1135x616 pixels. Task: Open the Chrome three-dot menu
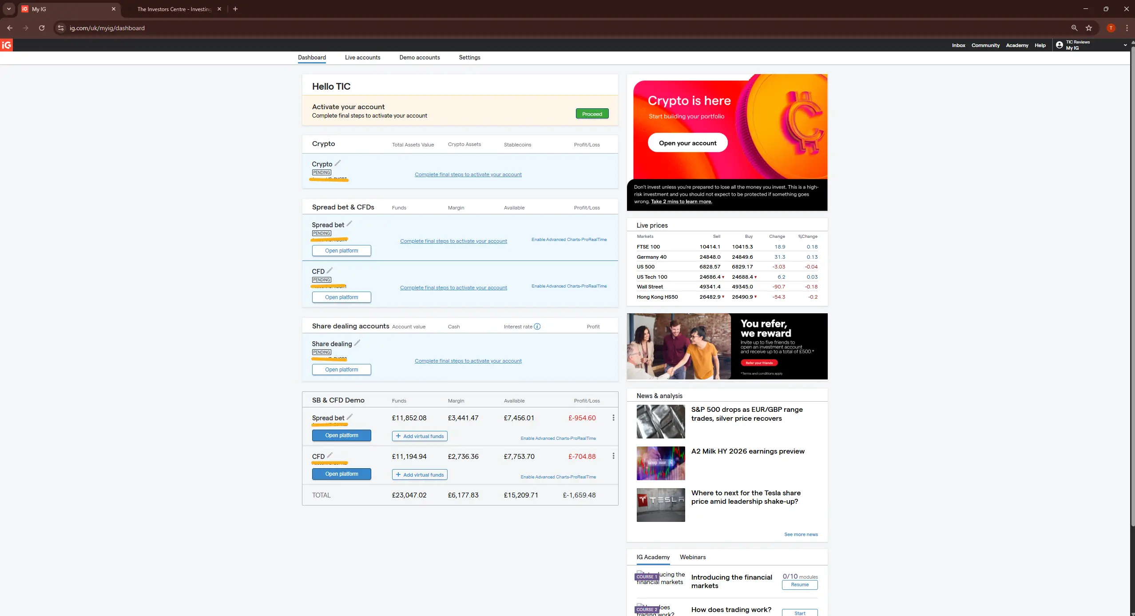[x=1127, y=28]
